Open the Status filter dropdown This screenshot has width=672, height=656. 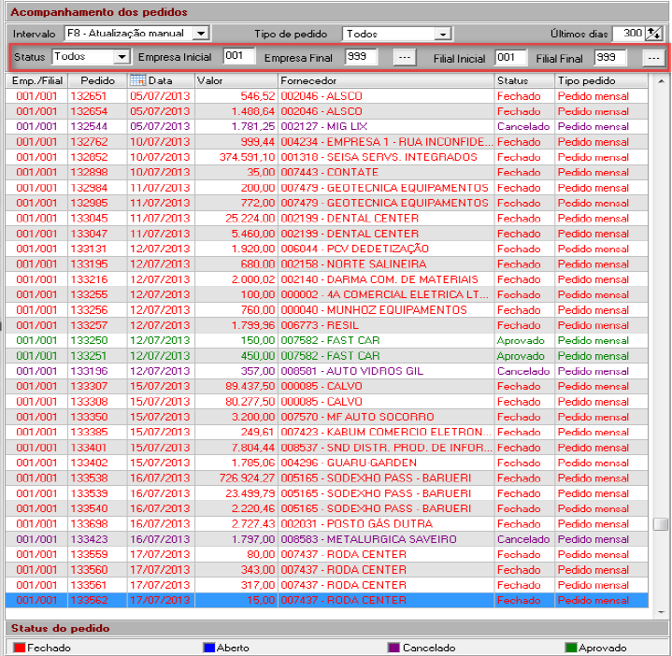coord(122,57)
